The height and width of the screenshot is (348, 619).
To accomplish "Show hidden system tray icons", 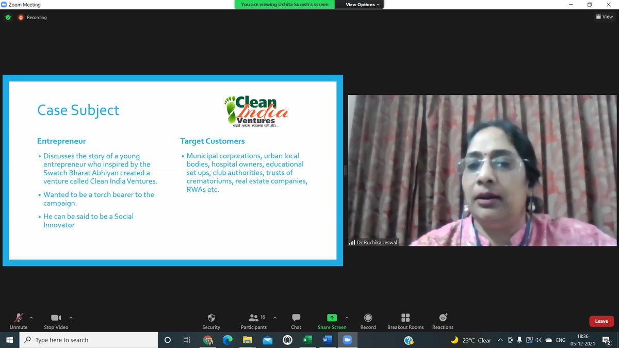I will click(500, 340).
